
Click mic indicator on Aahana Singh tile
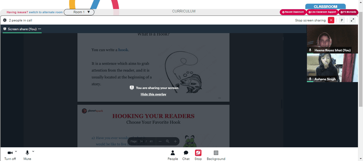click(x=310, y=79)
